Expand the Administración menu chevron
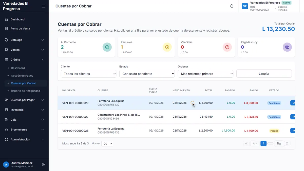304x171 pixels. 43,139
